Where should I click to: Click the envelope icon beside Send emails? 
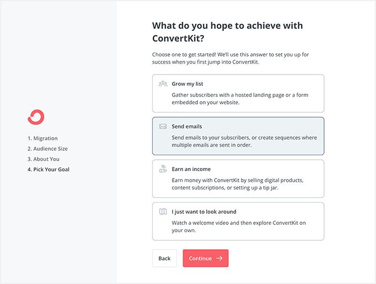coord(163,127)
